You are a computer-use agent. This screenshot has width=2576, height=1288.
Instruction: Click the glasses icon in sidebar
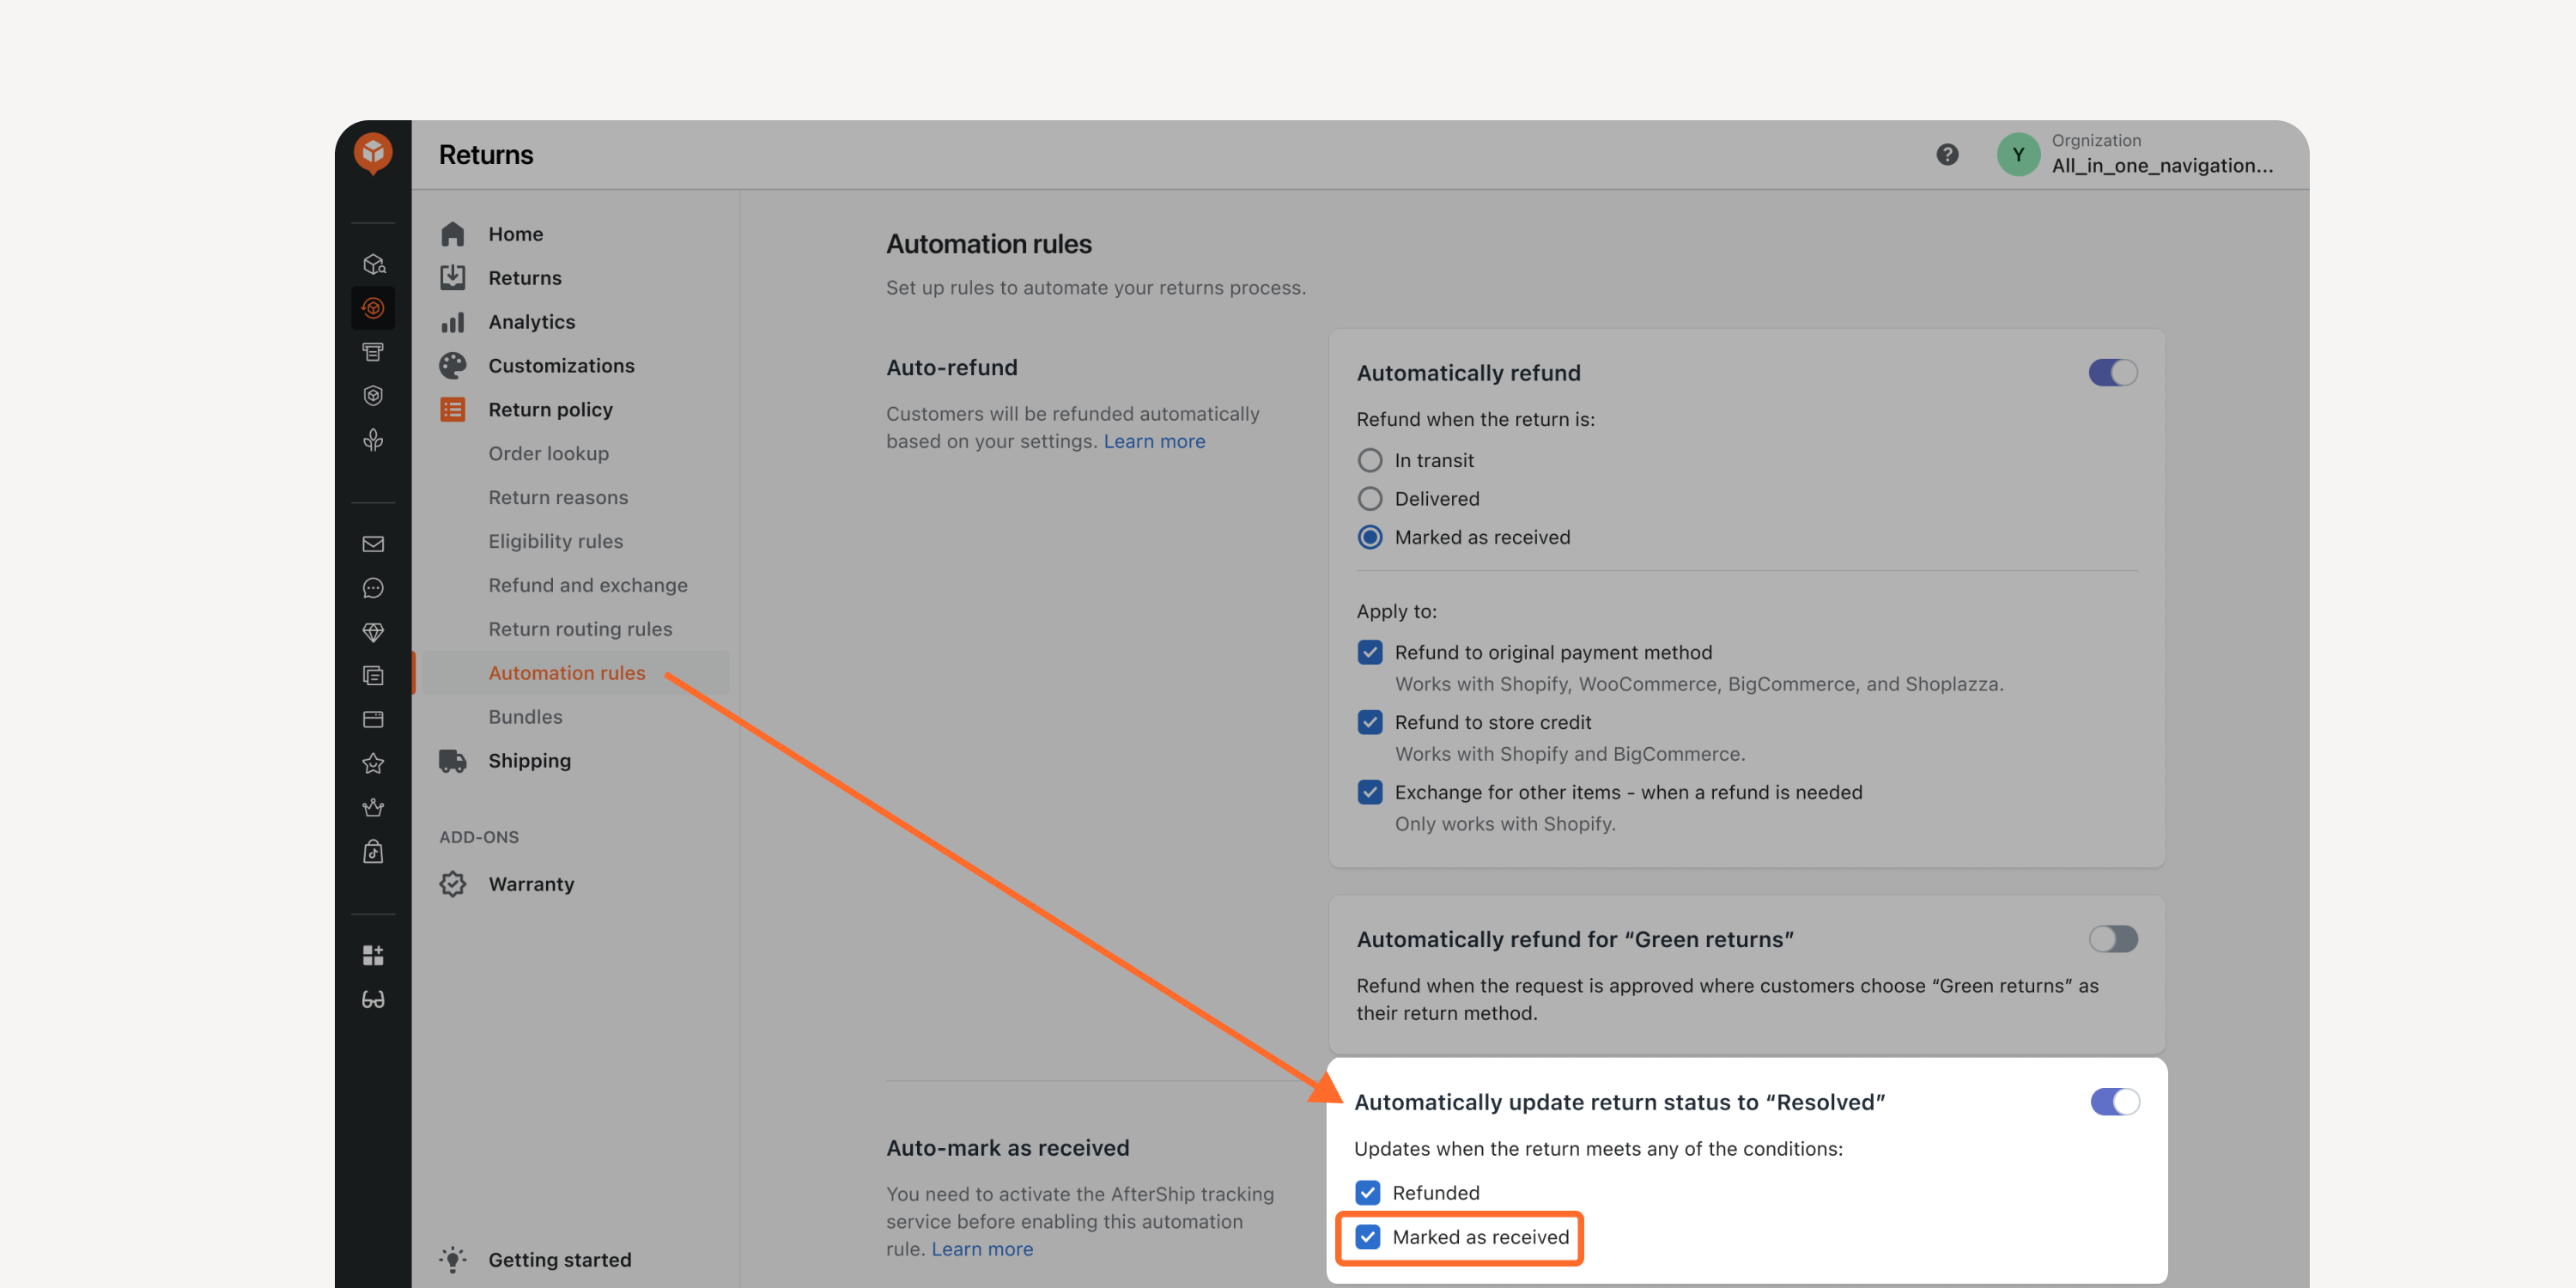click(373, 999)
